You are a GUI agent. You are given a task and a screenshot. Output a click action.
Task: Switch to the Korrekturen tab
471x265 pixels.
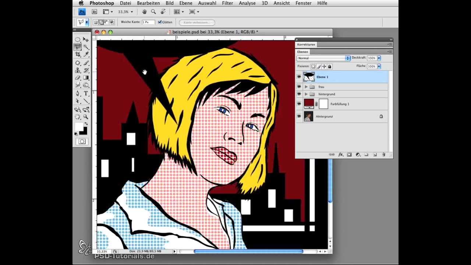306,45
